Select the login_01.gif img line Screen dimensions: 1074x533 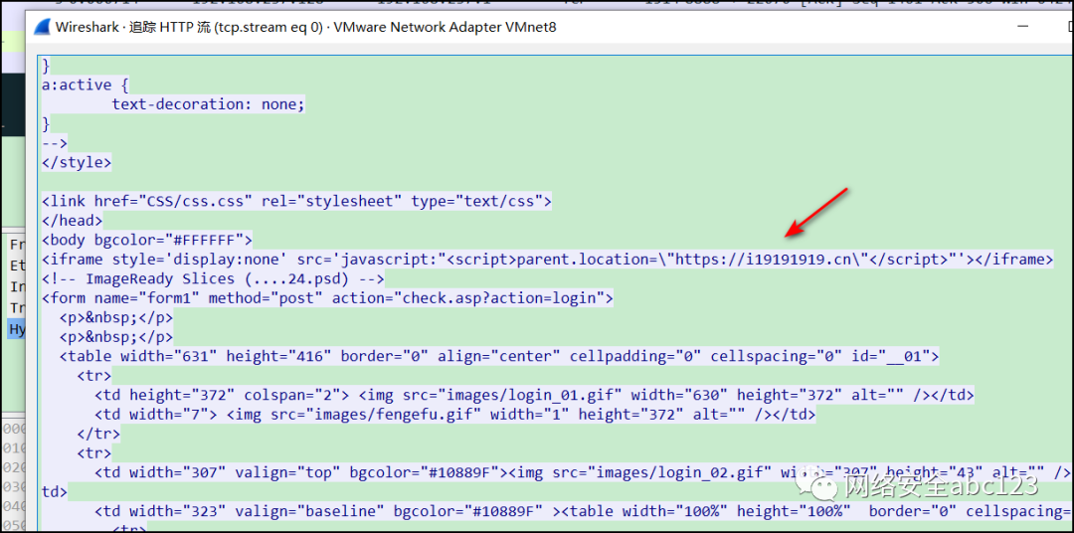click(534, 396)
